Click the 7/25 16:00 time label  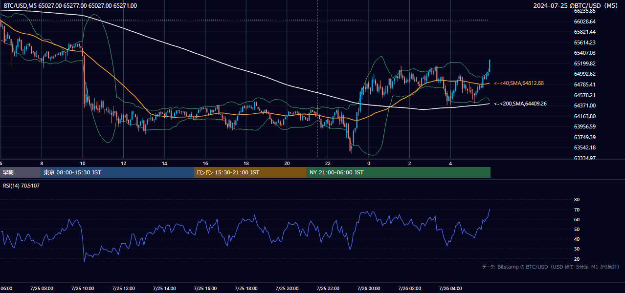(x=205, y=289)
